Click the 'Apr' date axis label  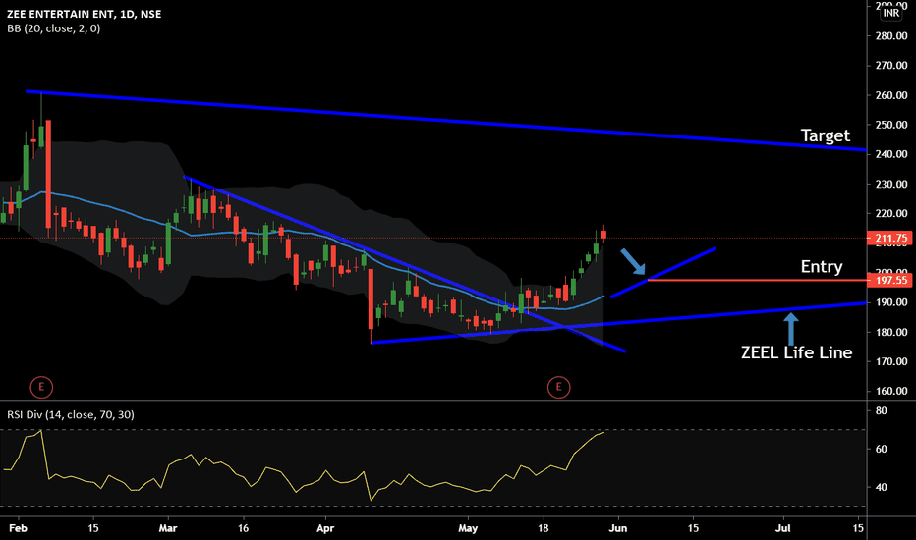point(324,528)
